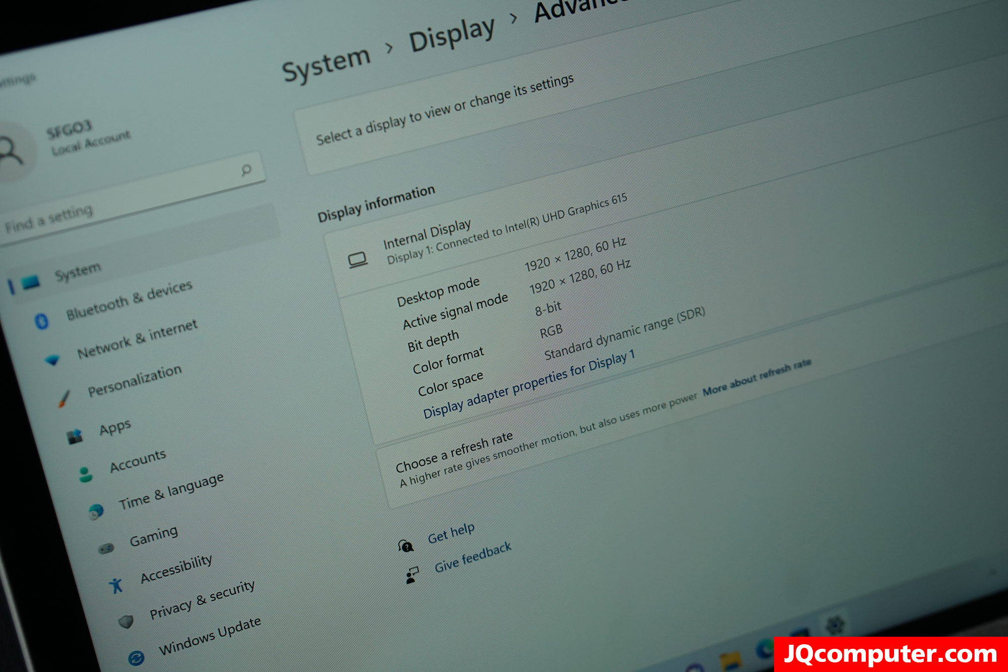Open the System category
Image resolution: width=1008 pixels, height=672 pixels.
[x=78, y=272]
